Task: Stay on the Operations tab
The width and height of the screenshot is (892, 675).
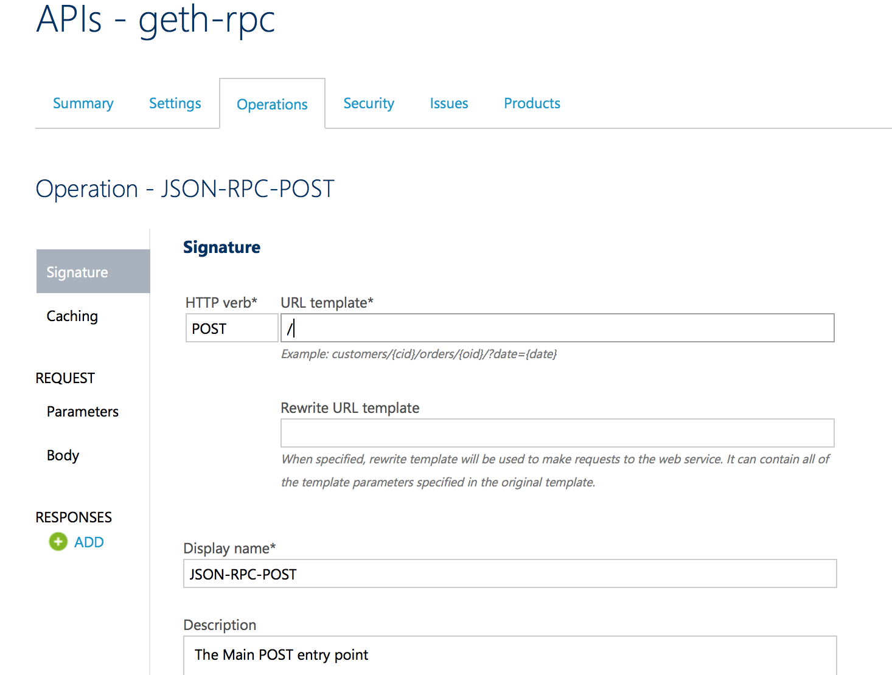Action: 272,104
